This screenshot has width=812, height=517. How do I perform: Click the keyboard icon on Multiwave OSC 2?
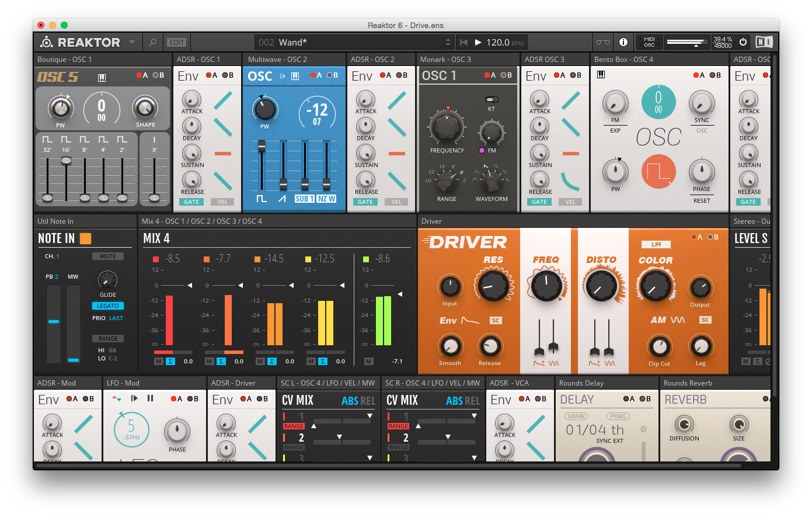[x=295, y=76]
